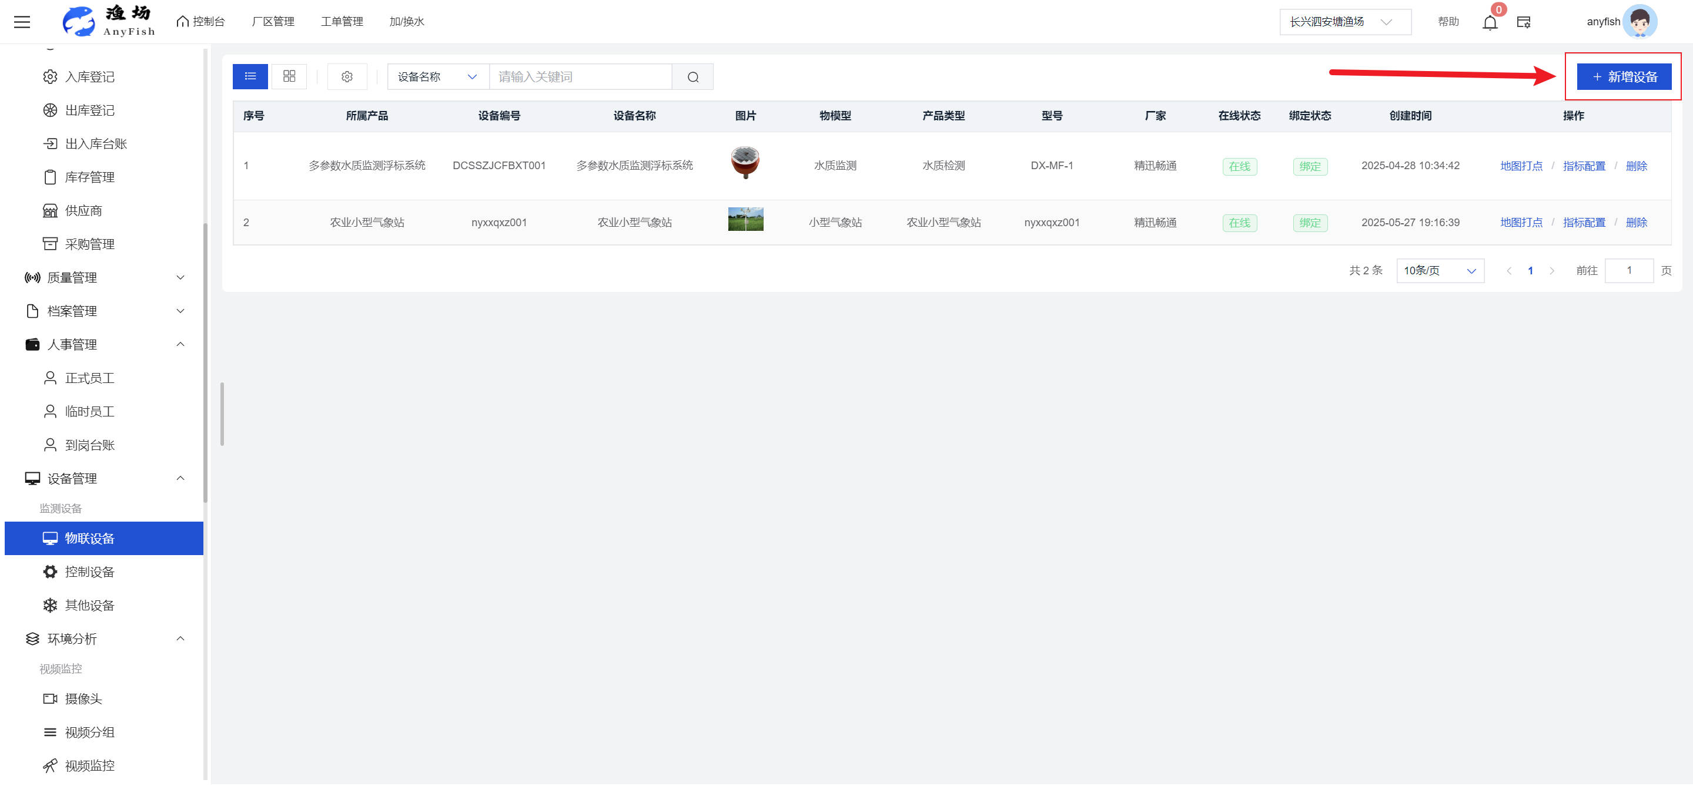Click 指标配置 for first device row
Image resolution: width=1693 pixels, height=793 pixels.
coord(1583,166)
